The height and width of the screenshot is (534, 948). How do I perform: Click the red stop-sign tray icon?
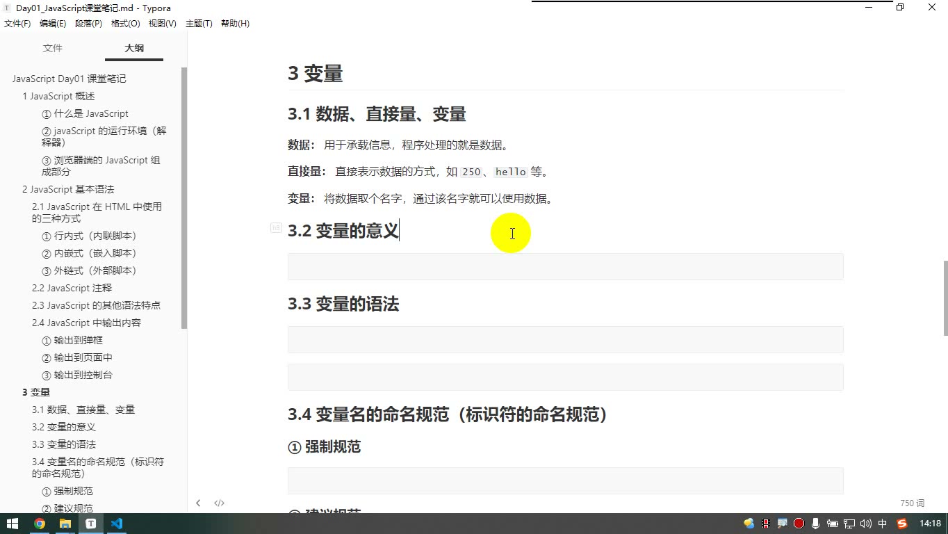pyautogui.click(x=799, y=524)
